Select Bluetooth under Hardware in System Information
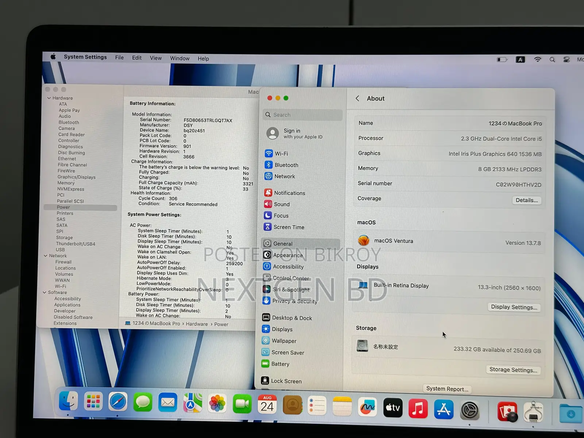 69,122
